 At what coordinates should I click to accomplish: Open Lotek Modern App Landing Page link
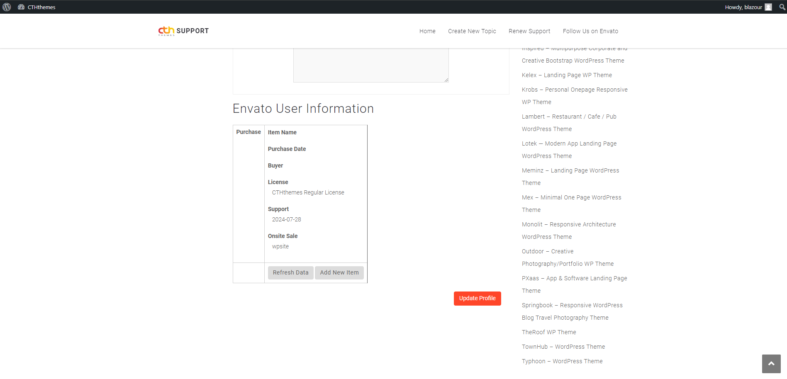click(x=569, y=150)
